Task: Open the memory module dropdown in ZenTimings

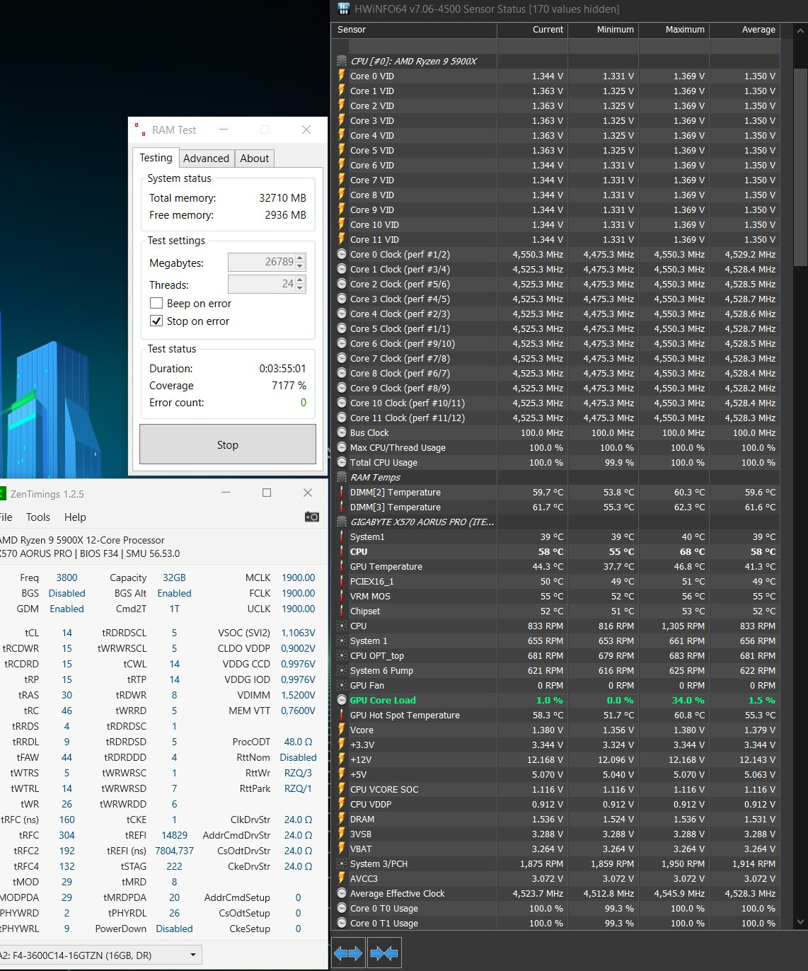Action: (193, 955)
